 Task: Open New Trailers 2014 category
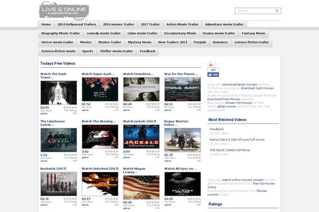point(172,42)
